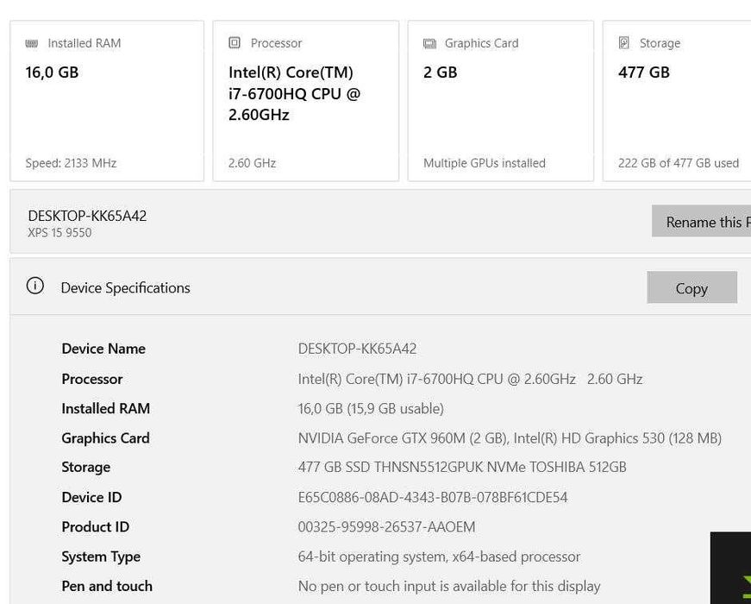Screen dimensions: 751x604
Task: Click the Storage SSD TOSHIBA value text
Action: pos(462,468)
